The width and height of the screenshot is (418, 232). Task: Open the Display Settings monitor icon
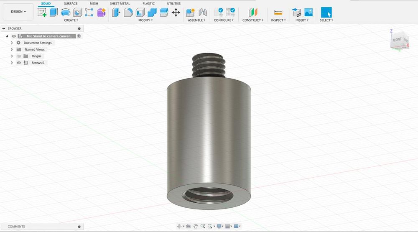point(219,226)
